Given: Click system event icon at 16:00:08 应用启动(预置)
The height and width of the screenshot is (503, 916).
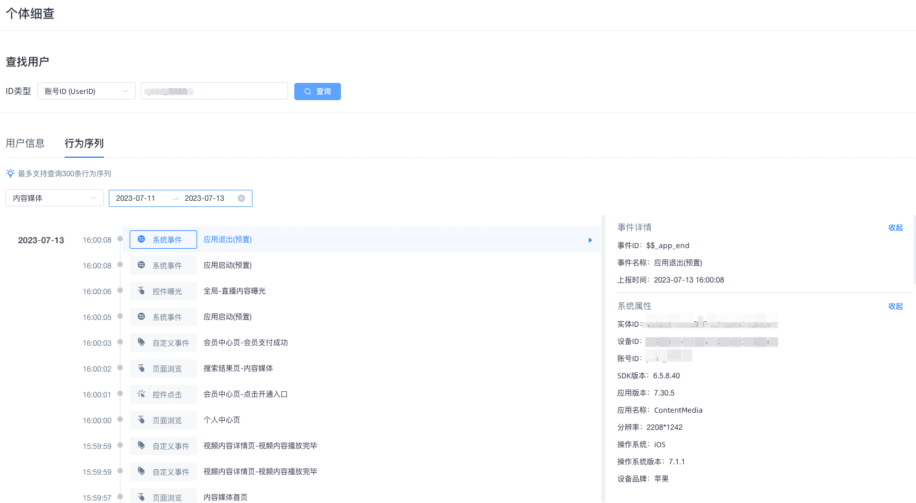Looking at the screenshot, I should pyautogui.click(x=141, y=265).
